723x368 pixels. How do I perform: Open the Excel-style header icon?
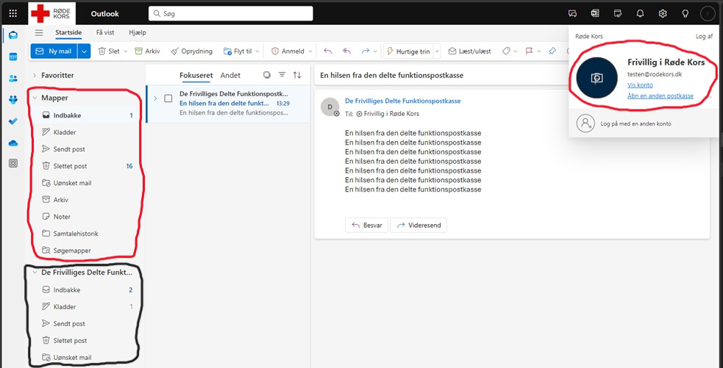595,14
